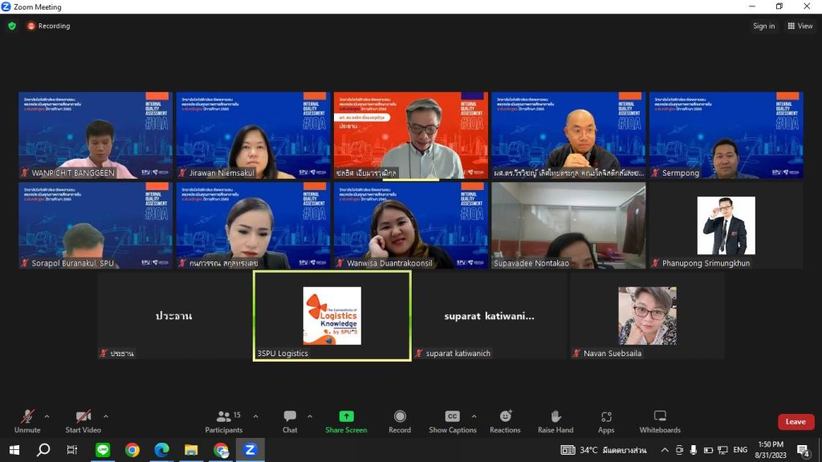Leave the meeting
The width and height of the screenshot is (822, 462).
pos(796,422)
